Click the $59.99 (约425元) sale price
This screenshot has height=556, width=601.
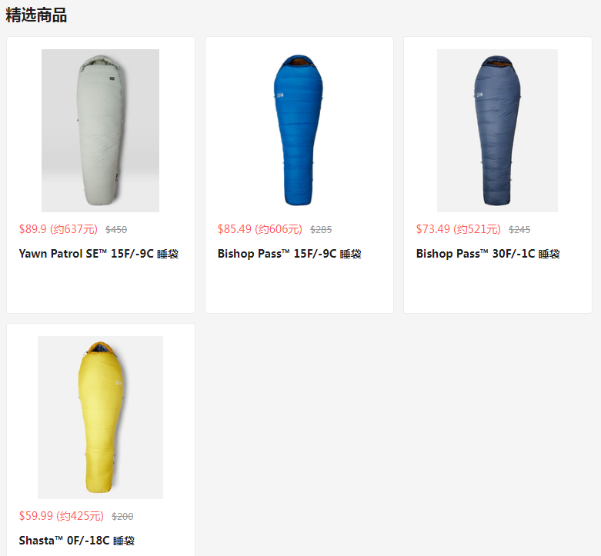62,516
